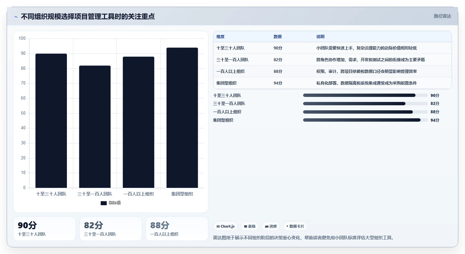
Task: Click the 88分 value in the table
Action: pos(278,72)
